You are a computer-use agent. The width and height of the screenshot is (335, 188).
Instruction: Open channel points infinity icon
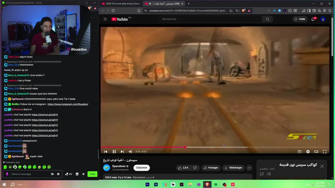click(x=69, y=174)
